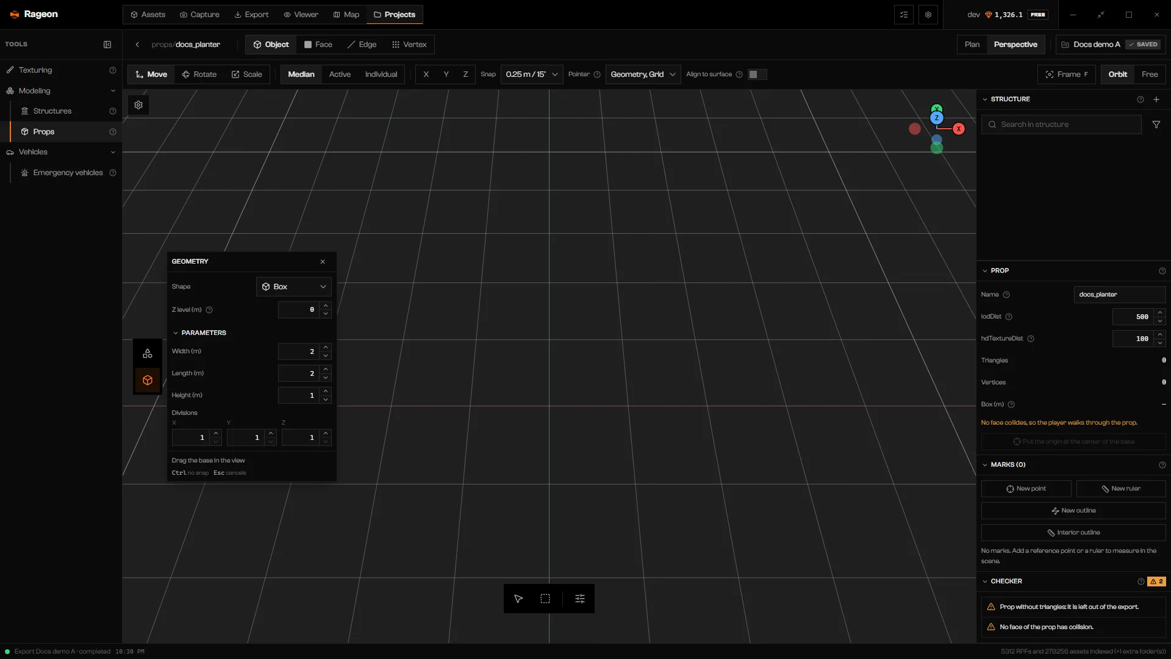Go back with the breadcrumb arrow
Screen dimensions: 1171x659
pyautogui.click(x=138, y=45)
